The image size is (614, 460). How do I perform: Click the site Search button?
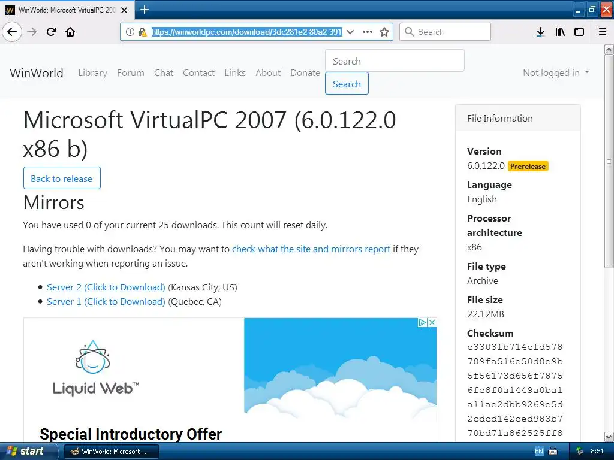(x=347, y=84)
